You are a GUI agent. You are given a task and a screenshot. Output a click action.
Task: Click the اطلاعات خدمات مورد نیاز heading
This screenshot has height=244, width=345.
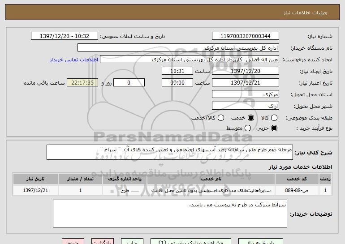tap(300, 167)
